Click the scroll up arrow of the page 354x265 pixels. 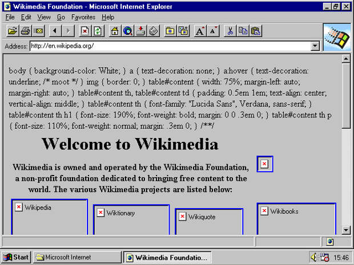[346, 59]
